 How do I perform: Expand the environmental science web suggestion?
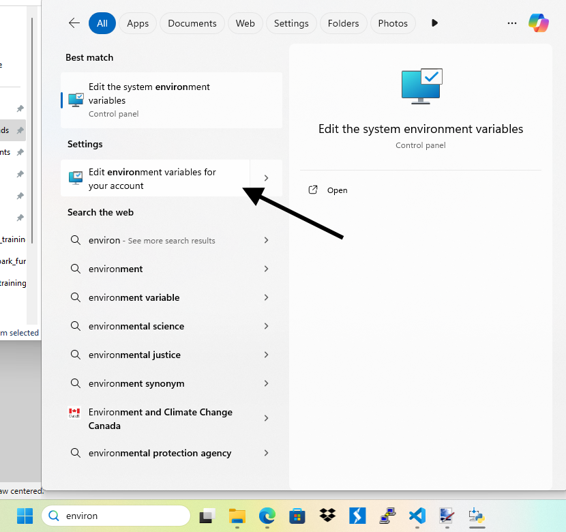[266, 326]
